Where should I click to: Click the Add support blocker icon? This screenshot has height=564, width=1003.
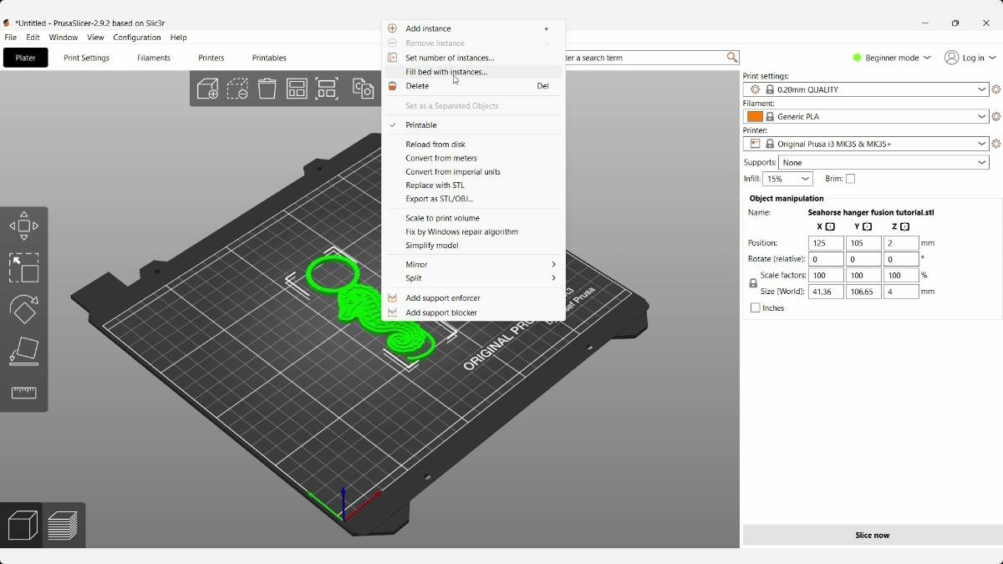click(x=392, y=312)
